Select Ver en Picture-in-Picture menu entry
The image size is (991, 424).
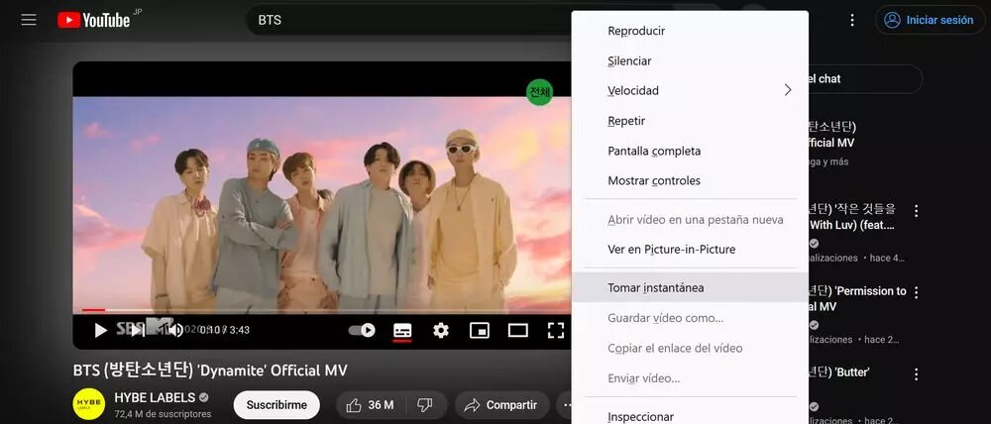(671, 249)
